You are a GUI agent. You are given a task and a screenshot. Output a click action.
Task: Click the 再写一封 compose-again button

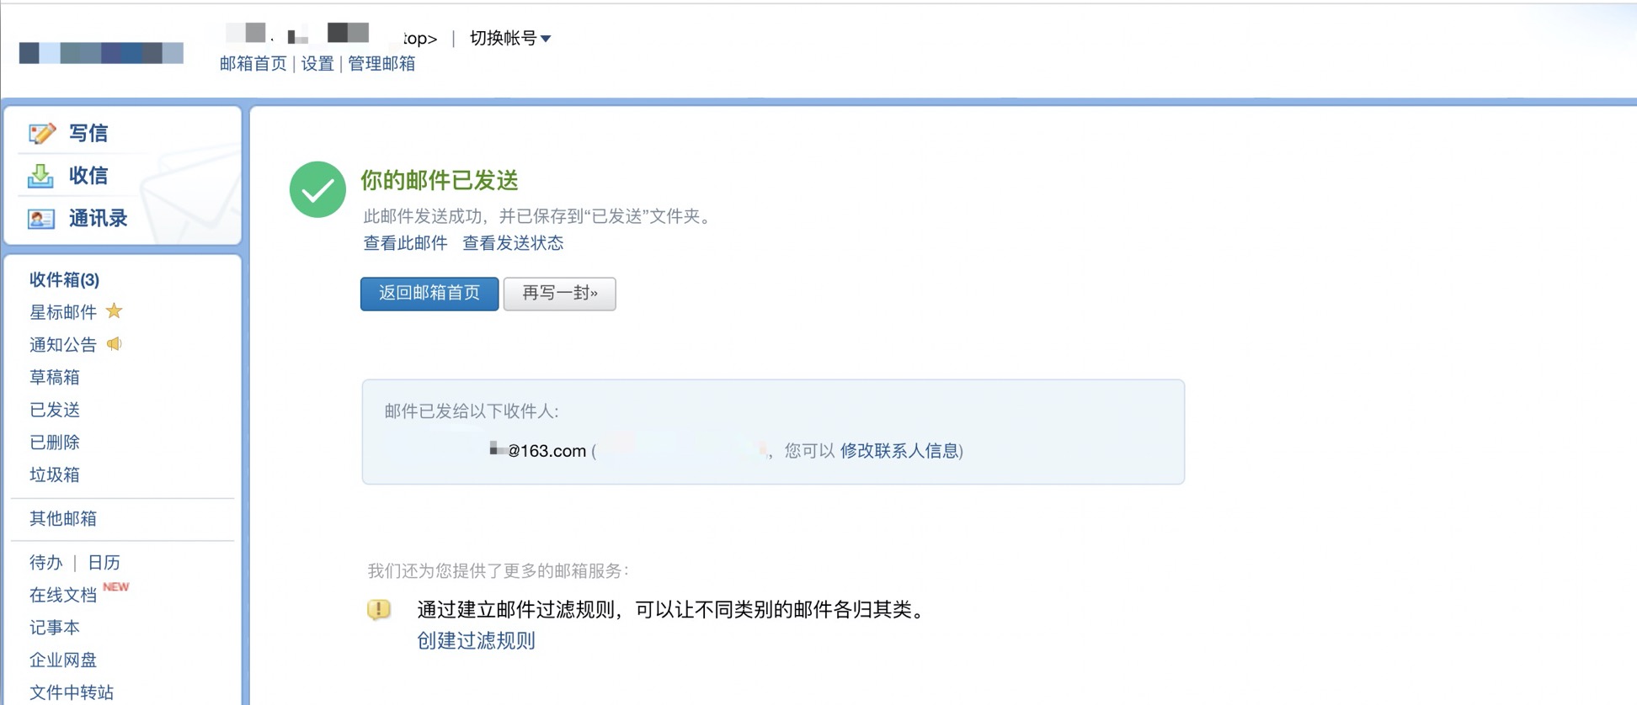click(x=559, y=294)
